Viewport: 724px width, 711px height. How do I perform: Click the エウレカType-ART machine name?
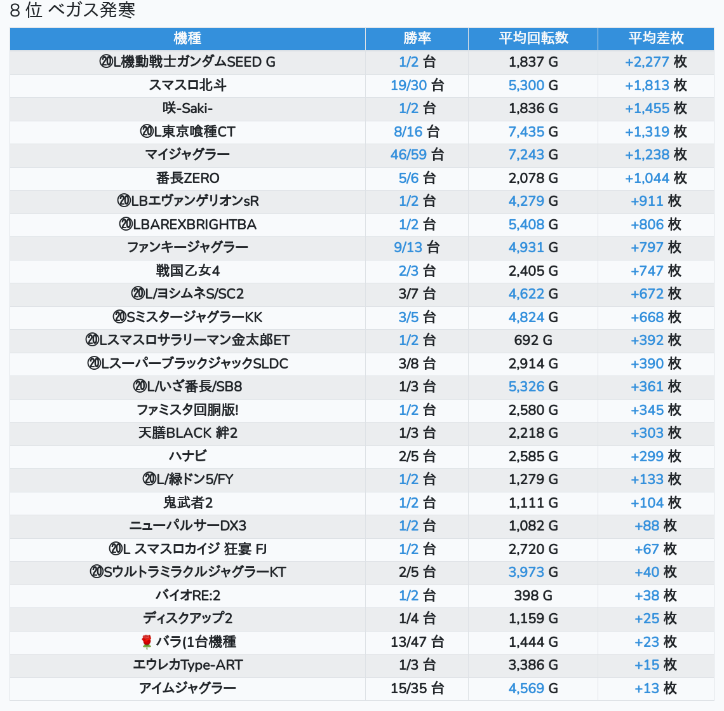click(x=187, y=665)
